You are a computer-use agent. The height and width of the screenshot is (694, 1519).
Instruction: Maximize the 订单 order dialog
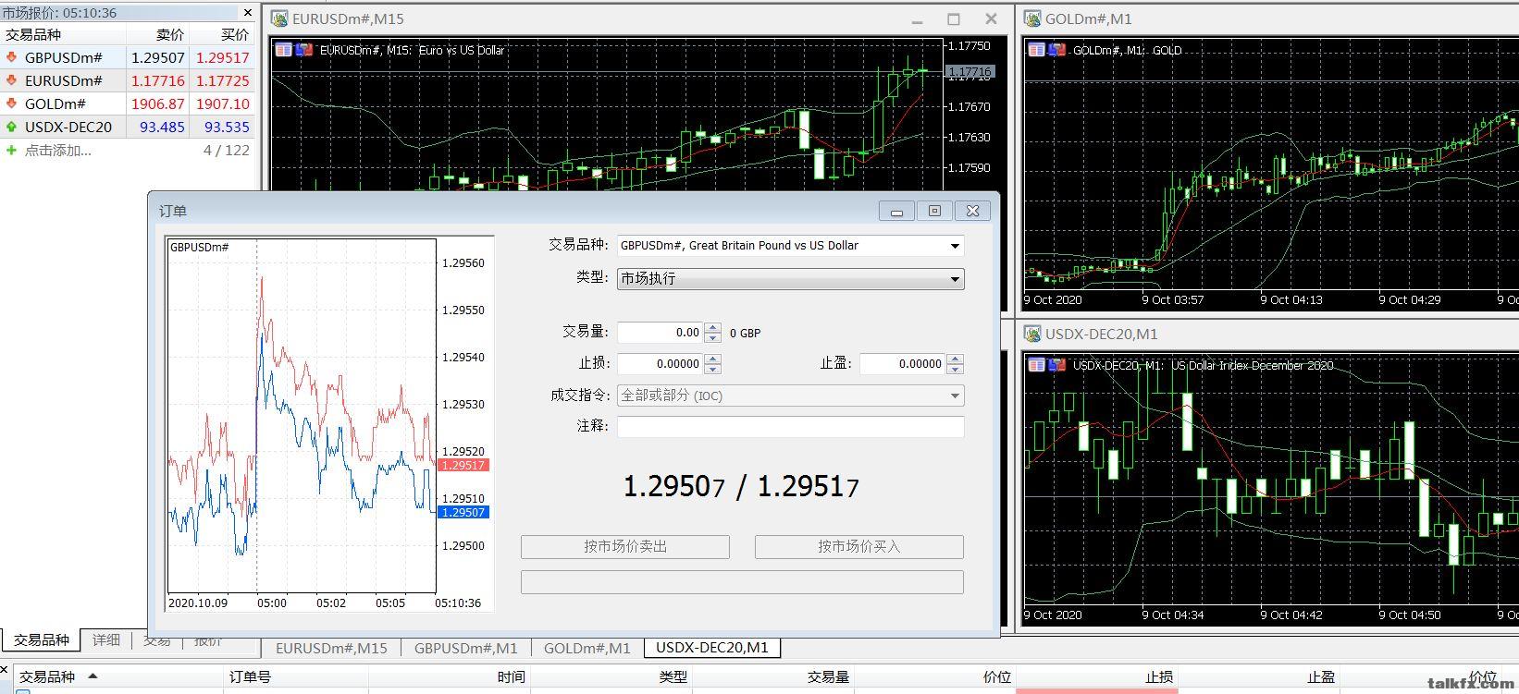(934, 211)
